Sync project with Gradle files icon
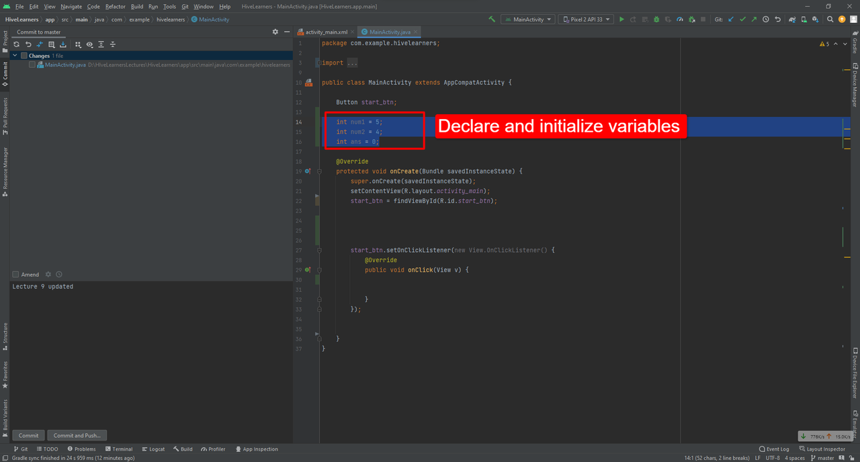The width and height of the screenshot is (860, 462). point(792,20)
